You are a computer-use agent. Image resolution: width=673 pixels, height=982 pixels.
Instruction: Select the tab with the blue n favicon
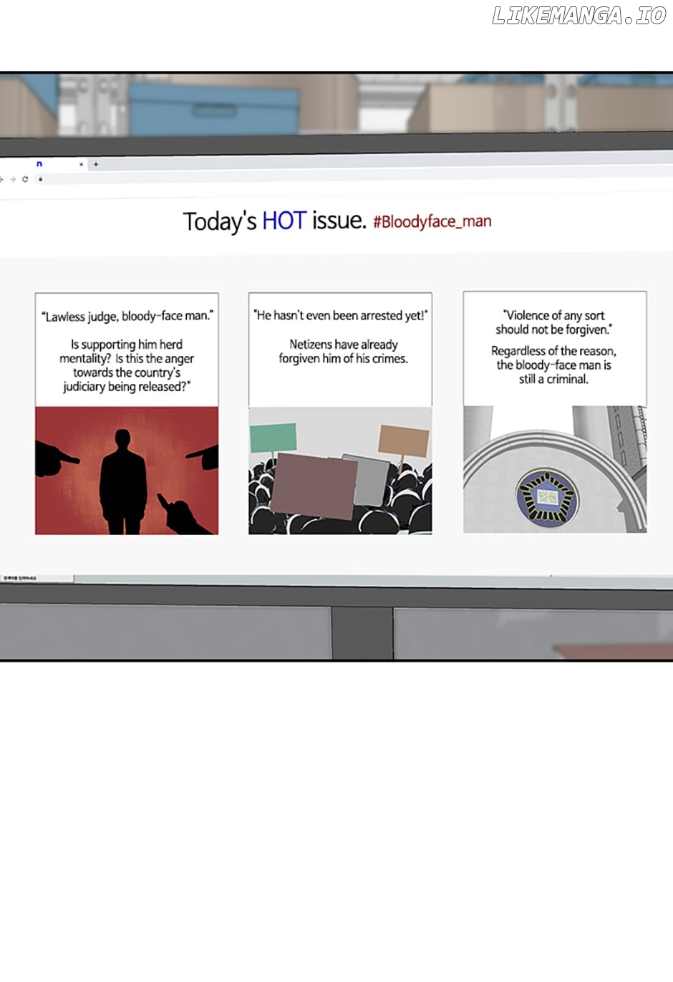(x=43, y=165)
